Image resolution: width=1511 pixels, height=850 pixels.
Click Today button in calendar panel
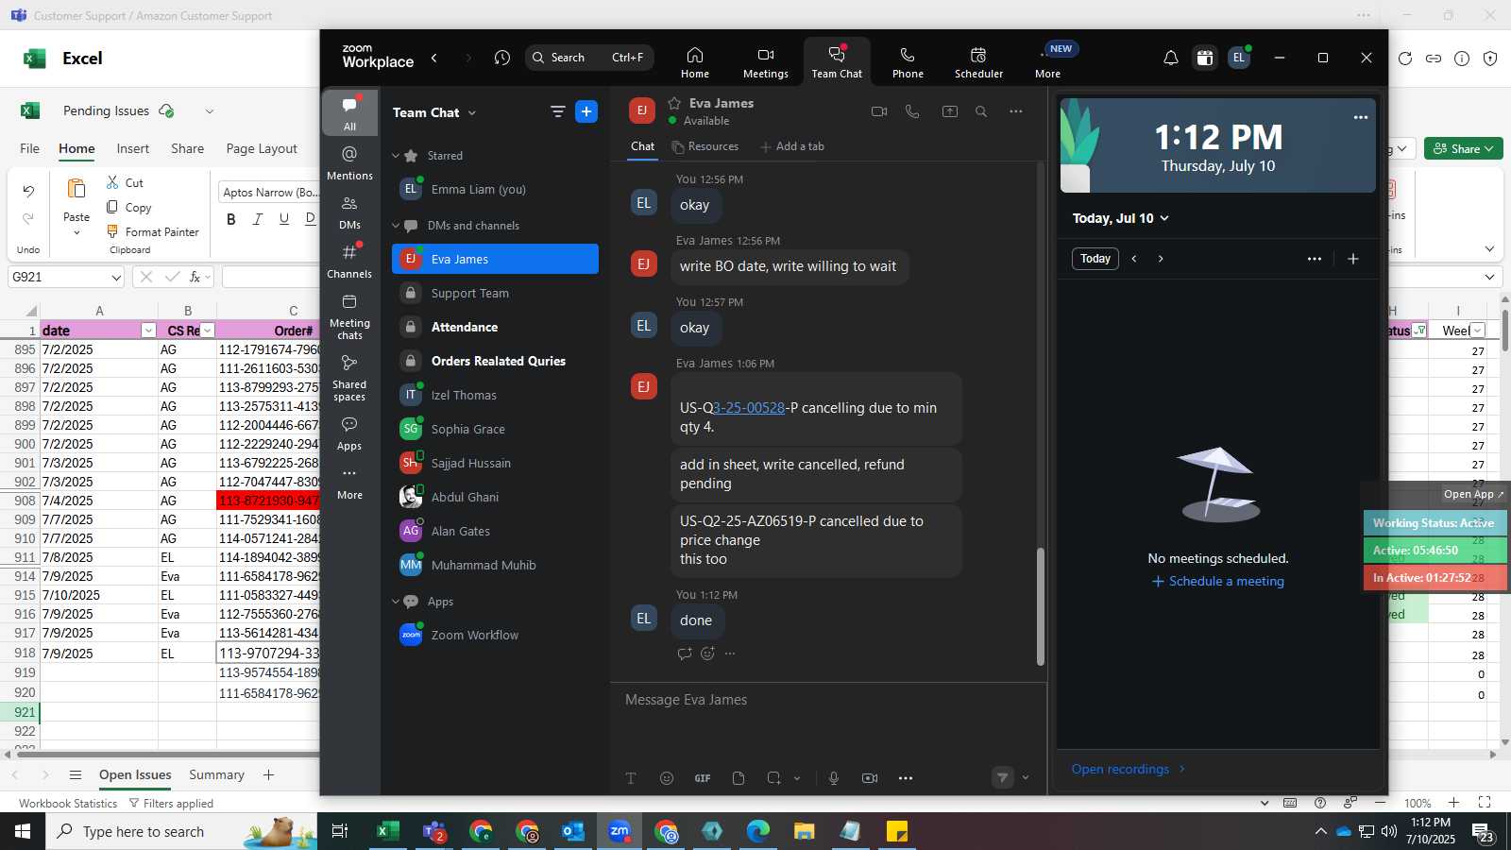click(x=1095, y=259)
